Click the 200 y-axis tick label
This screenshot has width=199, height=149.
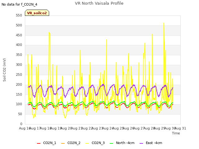pyautogui.click(x=19, y=84)
